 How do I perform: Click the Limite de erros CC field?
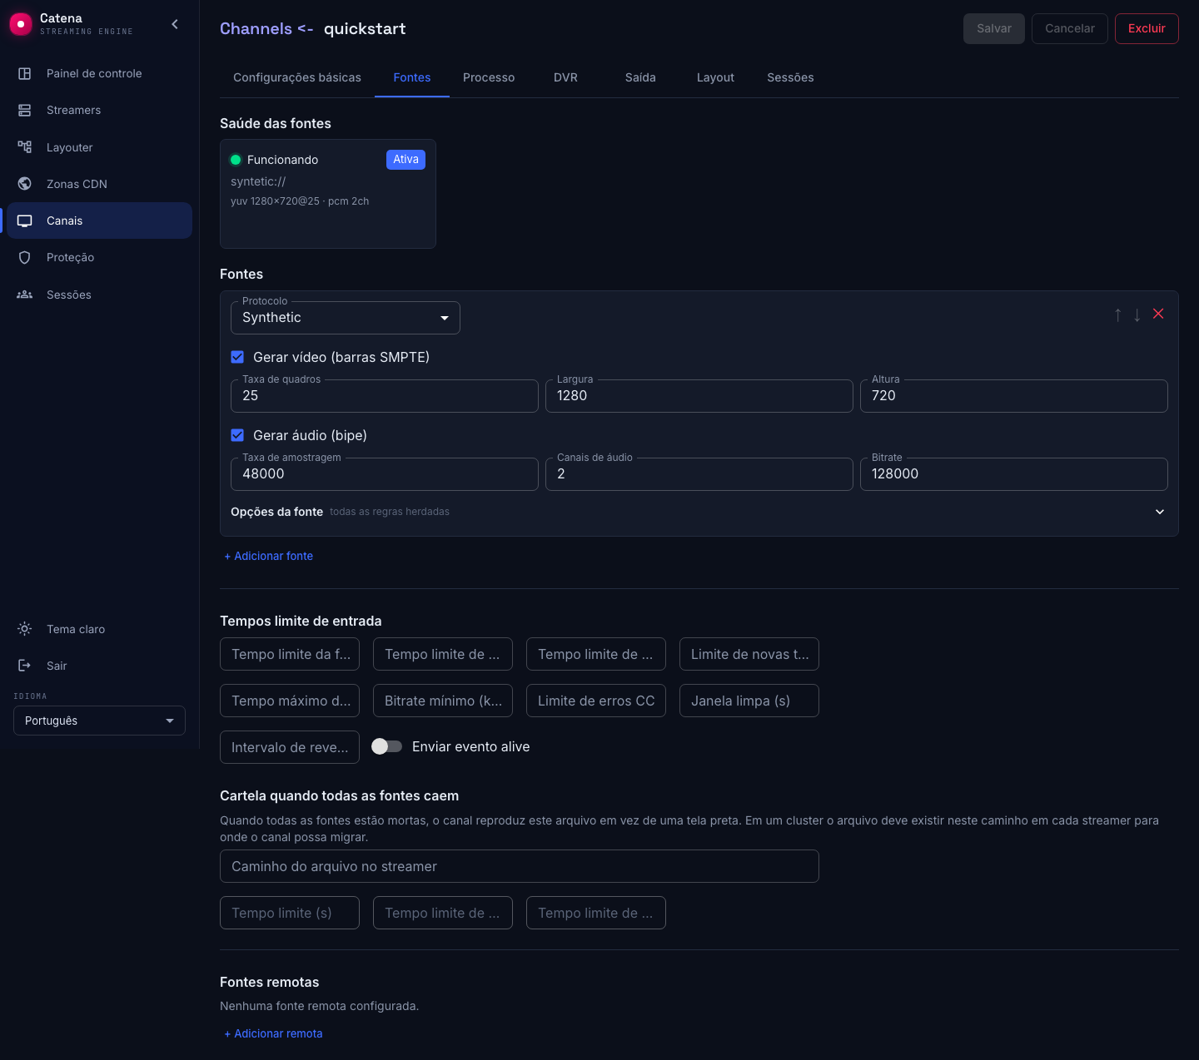[596, 701]
